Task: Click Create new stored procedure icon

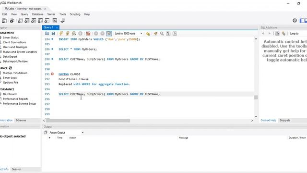Action: tap(40, 21)
